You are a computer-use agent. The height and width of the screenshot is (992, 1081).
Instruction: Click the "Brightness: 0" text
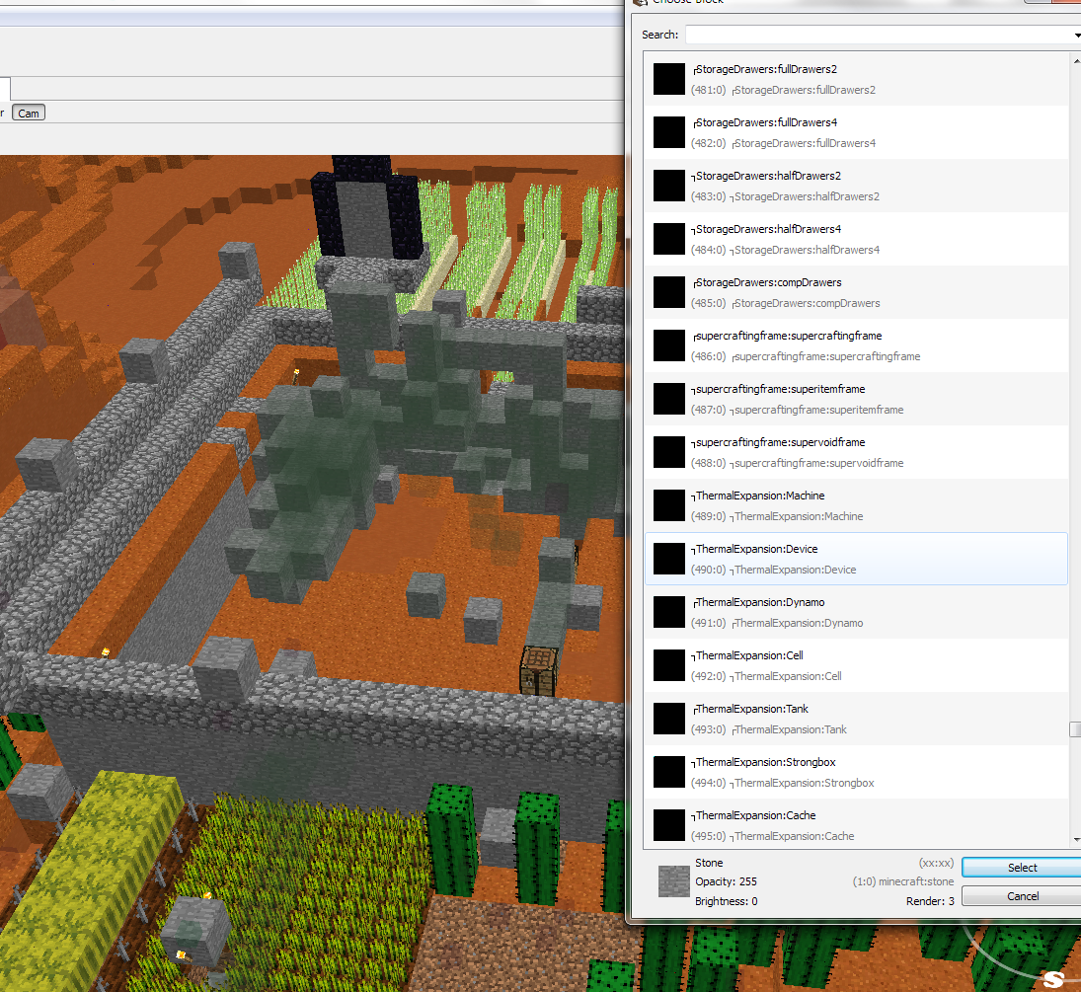726,901
